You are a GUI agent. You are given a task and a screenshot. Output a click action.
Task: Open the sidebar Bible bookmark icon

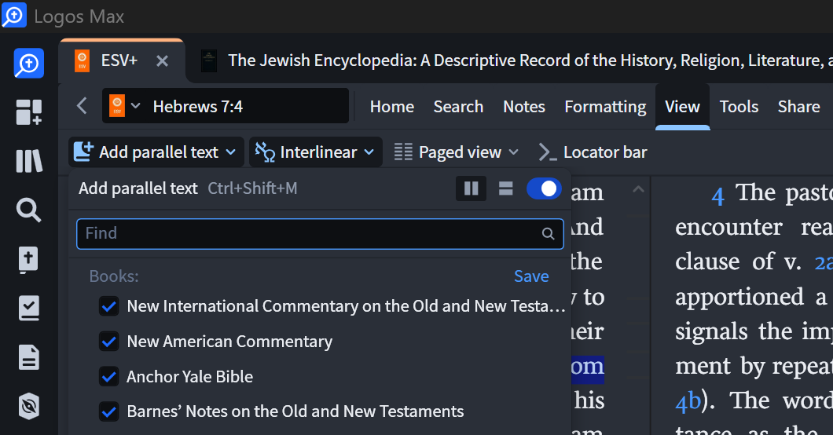(x=28, y=260)
